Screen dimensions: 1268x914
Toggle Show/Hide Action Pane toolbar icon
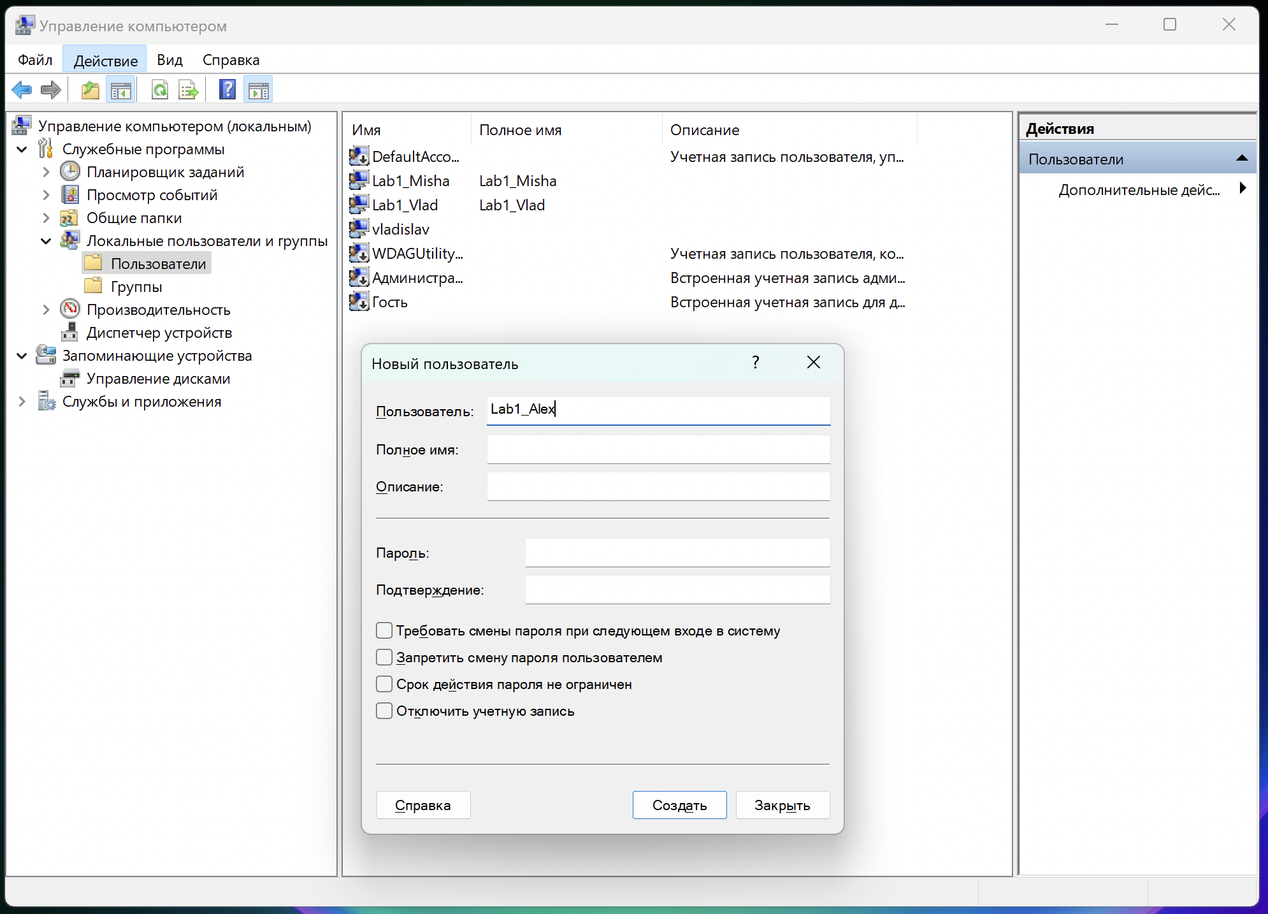point(258,90)
